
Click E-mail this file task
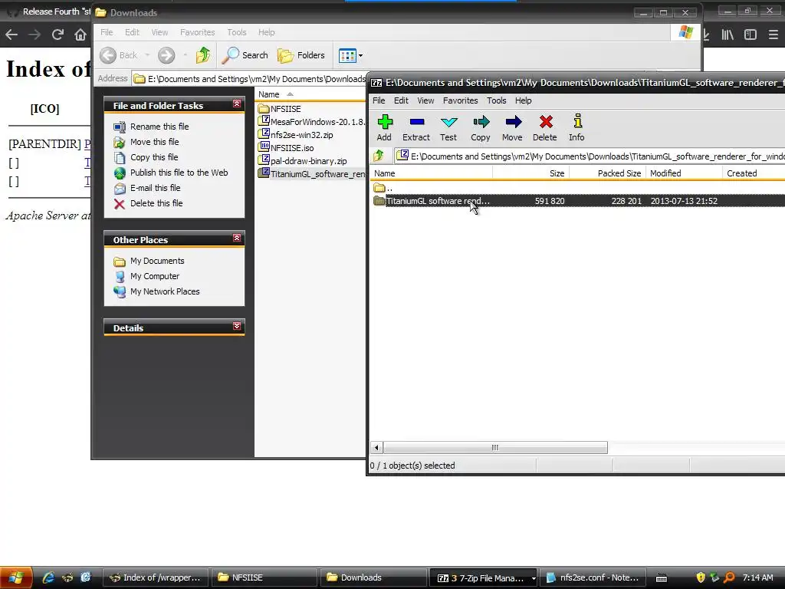pos(155,188)
